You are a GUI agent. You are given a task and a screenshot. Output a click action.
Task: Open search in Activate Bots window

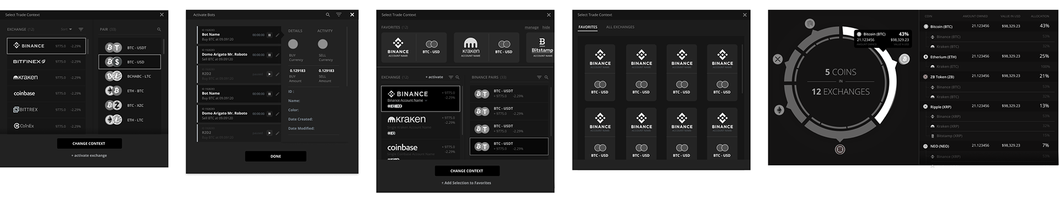(328, 15)
